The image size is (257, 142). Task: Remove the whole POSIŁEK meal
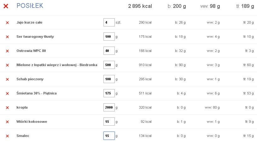click(x=6, y=6)
